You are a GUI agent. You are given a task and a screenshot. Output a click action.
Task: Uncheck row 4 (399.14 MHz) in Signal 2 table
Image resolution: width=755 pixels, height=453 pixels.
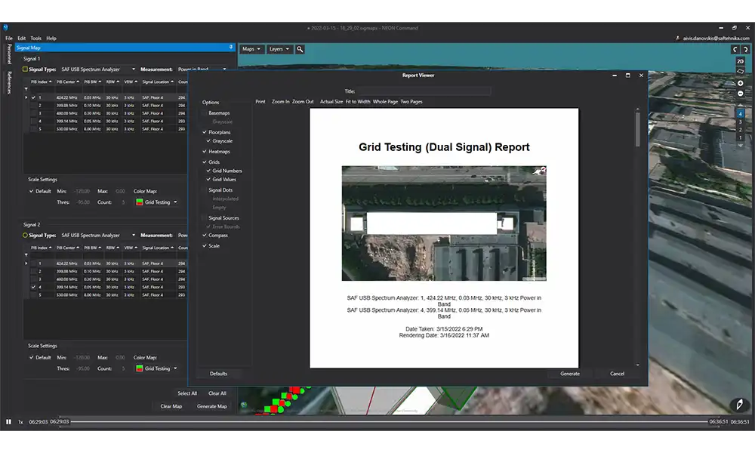pos(33,288)
